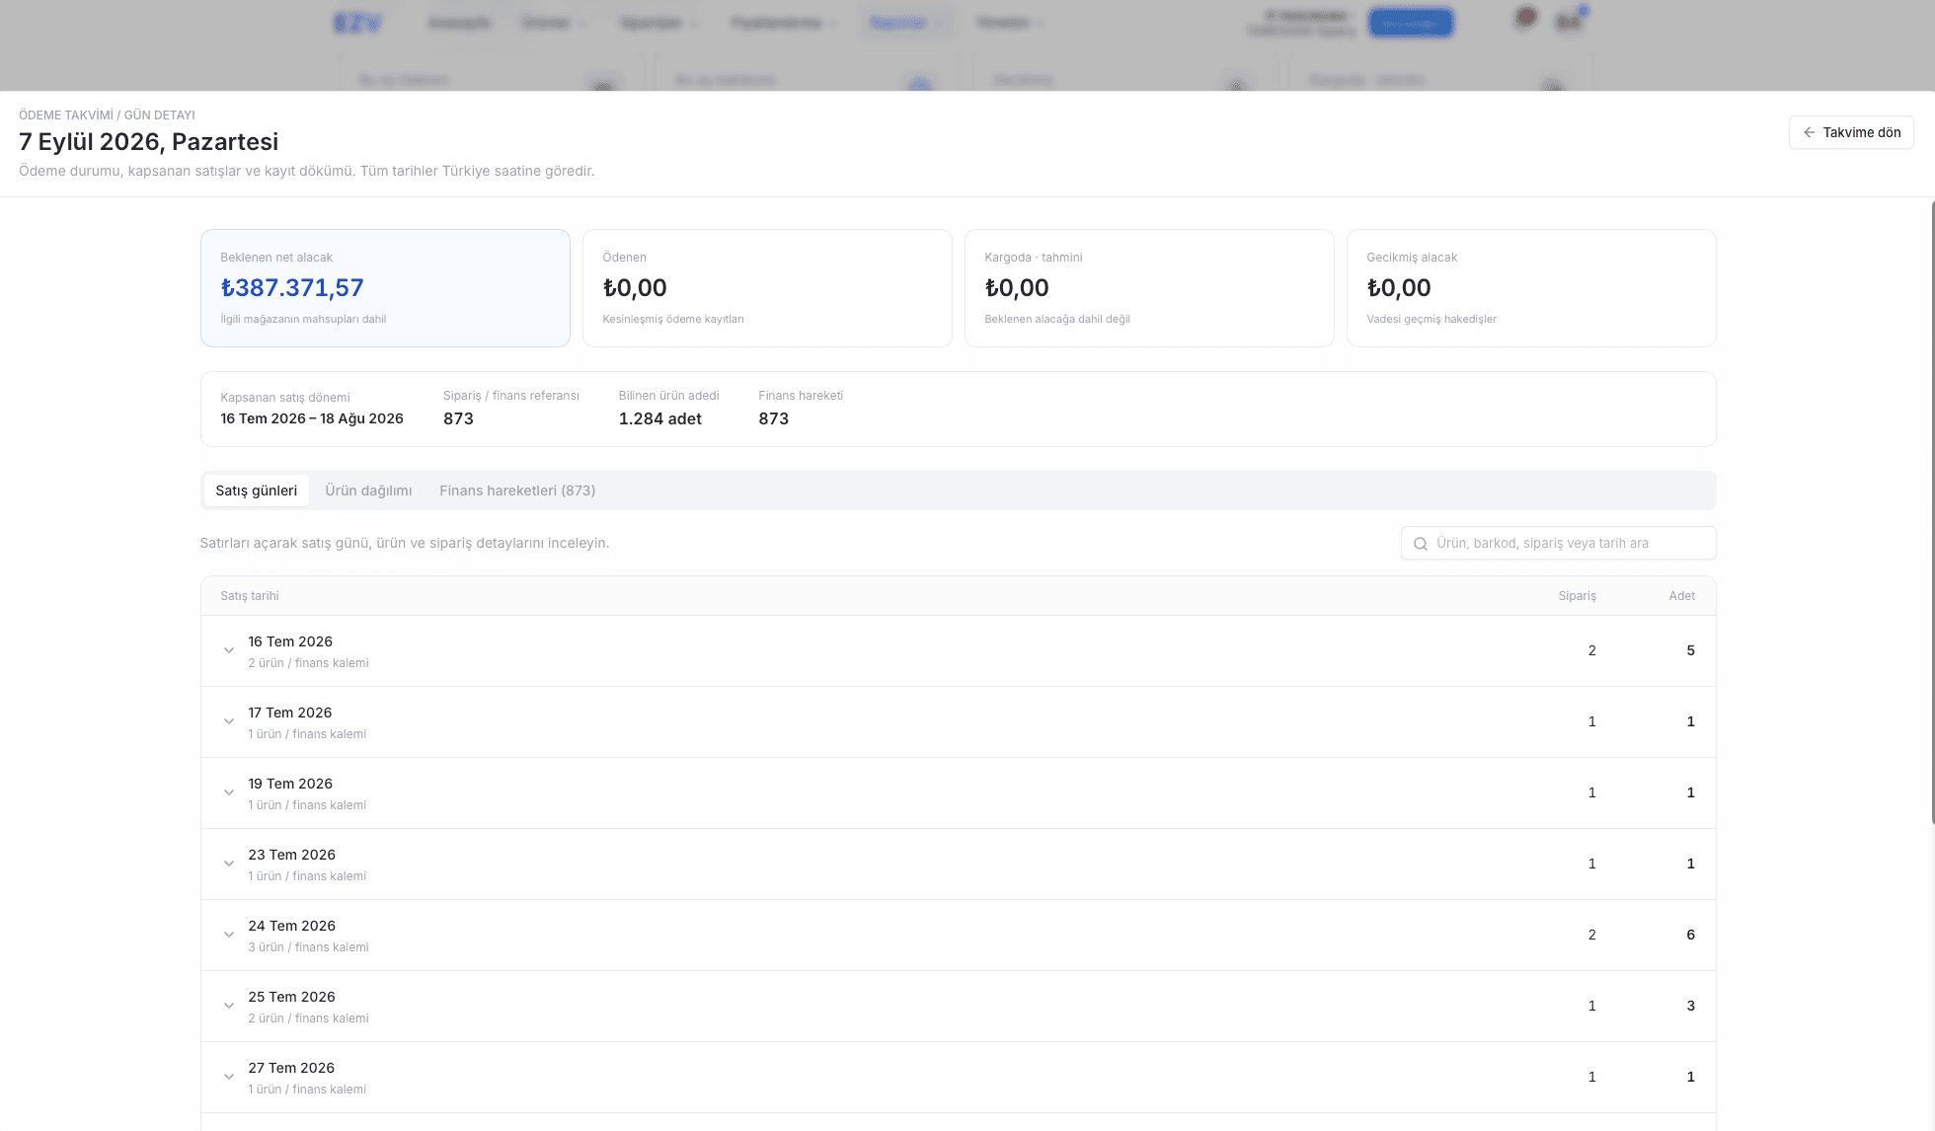Select the Satış günleri tab

click(257, 490)
